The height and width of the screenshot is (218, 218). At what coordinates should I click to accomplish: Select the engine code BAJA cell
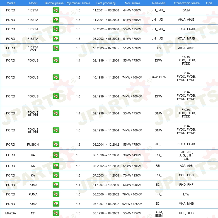[x=186, y=10]
